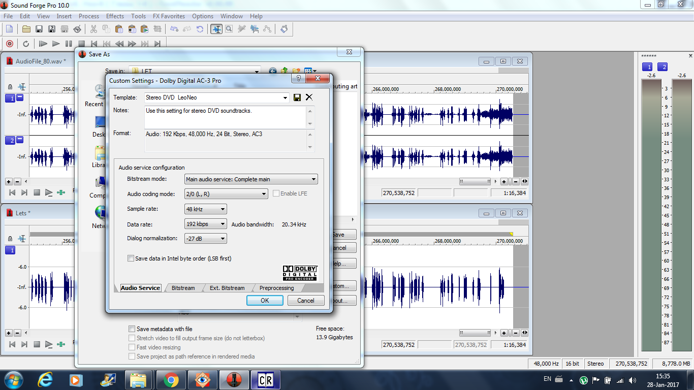Click Play All in transport bar
Image resolution: width=694 pixels, height=390 pixels.
pos(43,44)
